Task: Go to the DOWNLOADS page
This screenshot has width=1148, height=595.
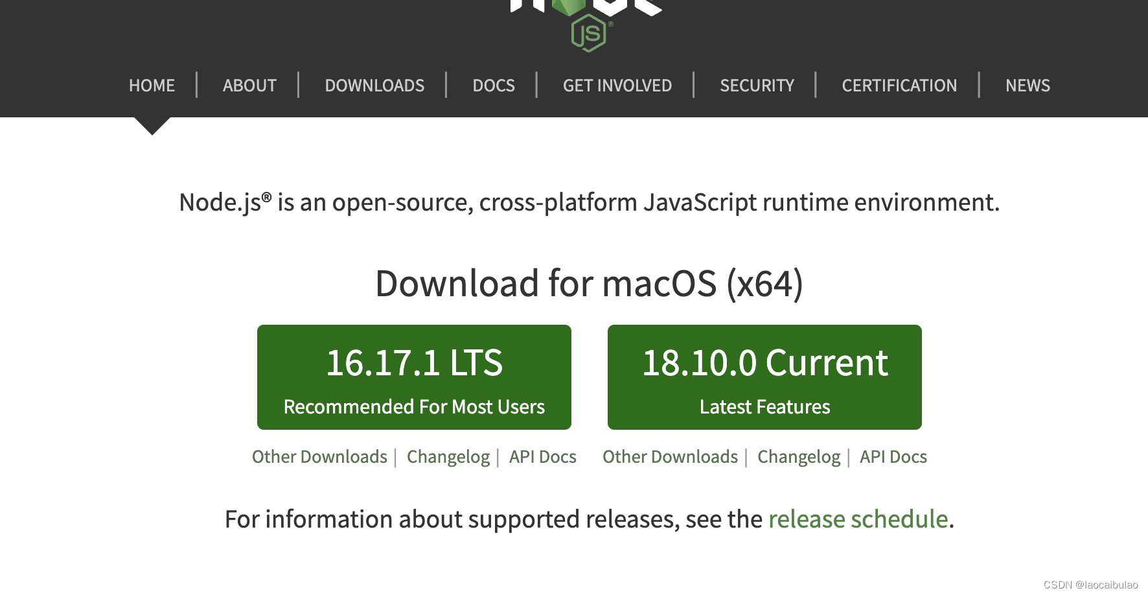Action: [x=374, y=86]
